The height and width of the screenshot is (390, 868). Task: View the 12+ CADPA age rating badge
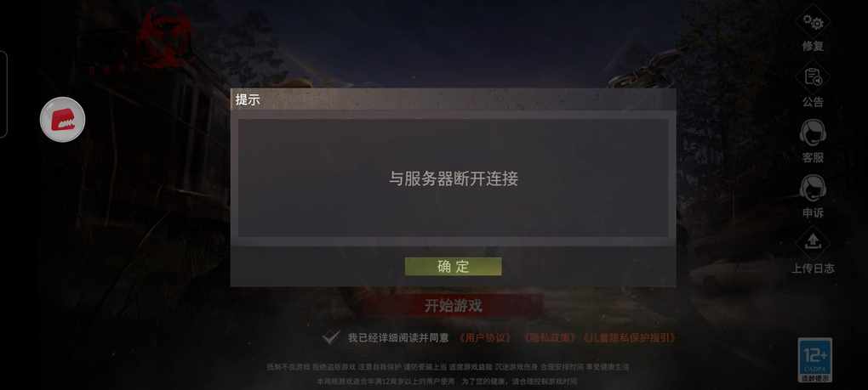pyautogui.click(x=815, y=360)
